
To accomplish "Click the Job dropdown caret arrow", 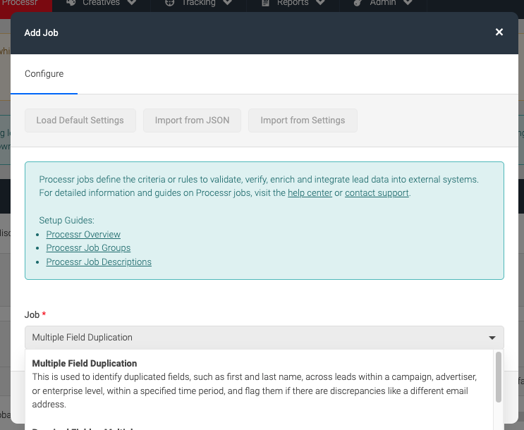I will 492,338.
